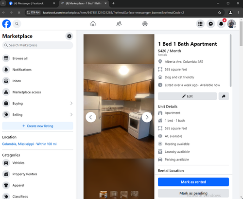Viewport: 243px width, 199px height.
Task: Click Create new listing button
Action: pos(37,126)
